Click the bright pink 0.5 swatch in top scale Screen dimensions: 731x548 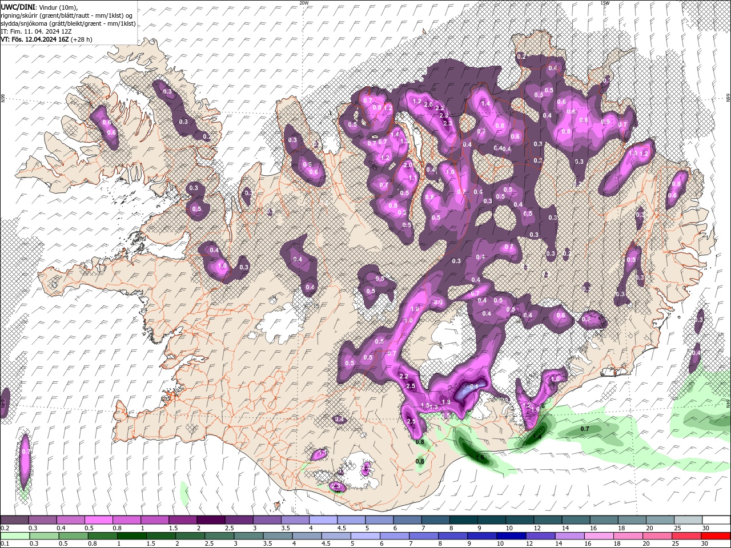coord(98,520)
